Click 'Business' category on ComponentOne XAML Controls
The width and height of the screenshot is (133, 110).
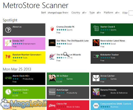[114, 107]
